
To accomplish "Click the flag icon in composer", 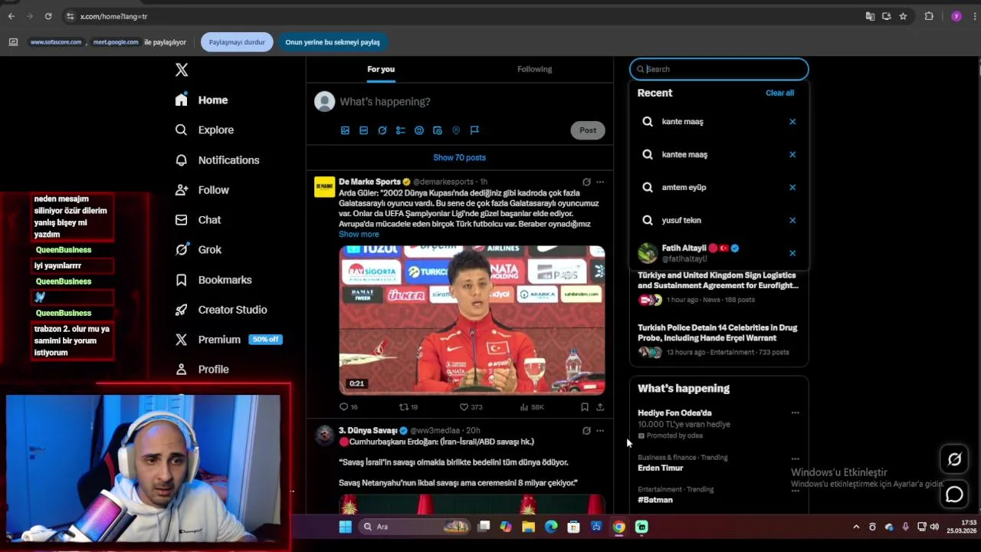I will click(474, 130).
